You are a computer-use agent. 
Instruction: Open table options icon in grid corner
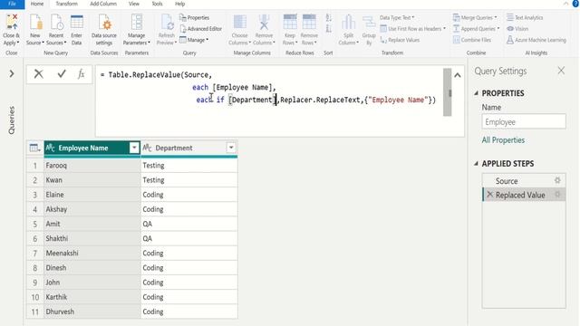pyautogui.click(x=34, y=148)
